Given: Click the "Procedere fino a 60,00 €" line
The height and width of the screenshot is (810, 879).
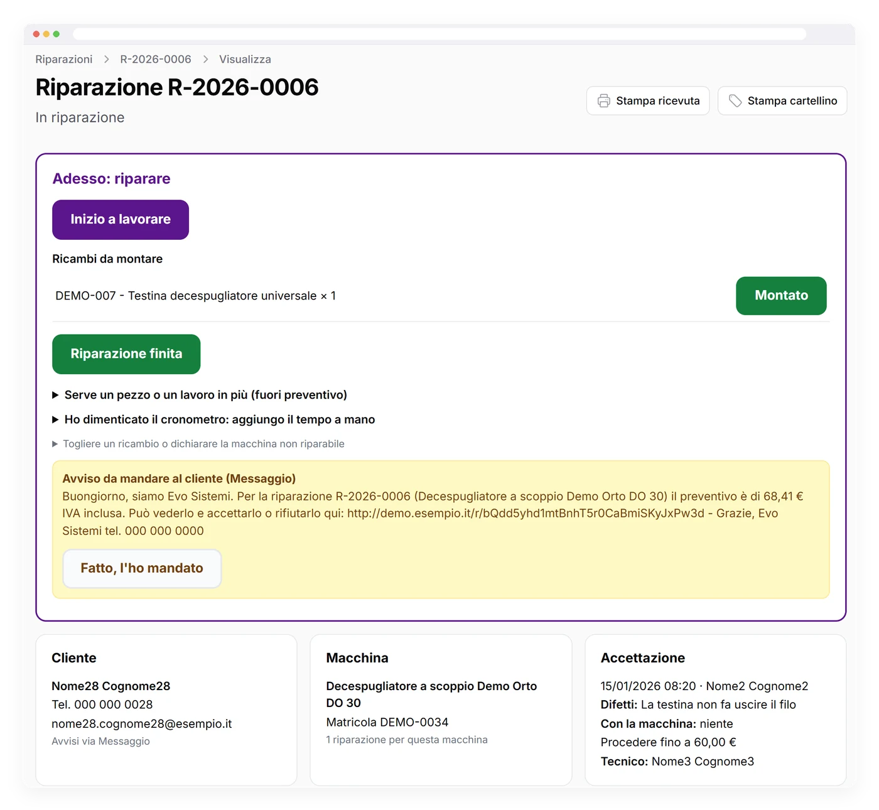Looking at the screenshot, I should [669, 742].
